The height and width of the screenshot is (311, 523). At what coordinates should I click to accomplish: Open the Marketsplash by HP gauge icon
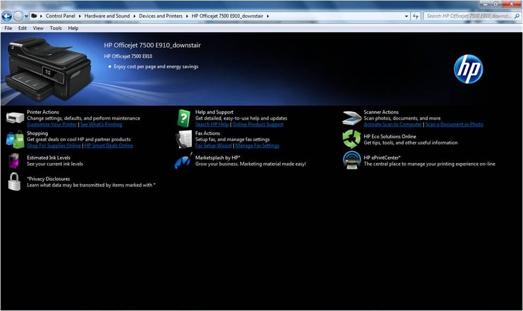pos(184,161)
